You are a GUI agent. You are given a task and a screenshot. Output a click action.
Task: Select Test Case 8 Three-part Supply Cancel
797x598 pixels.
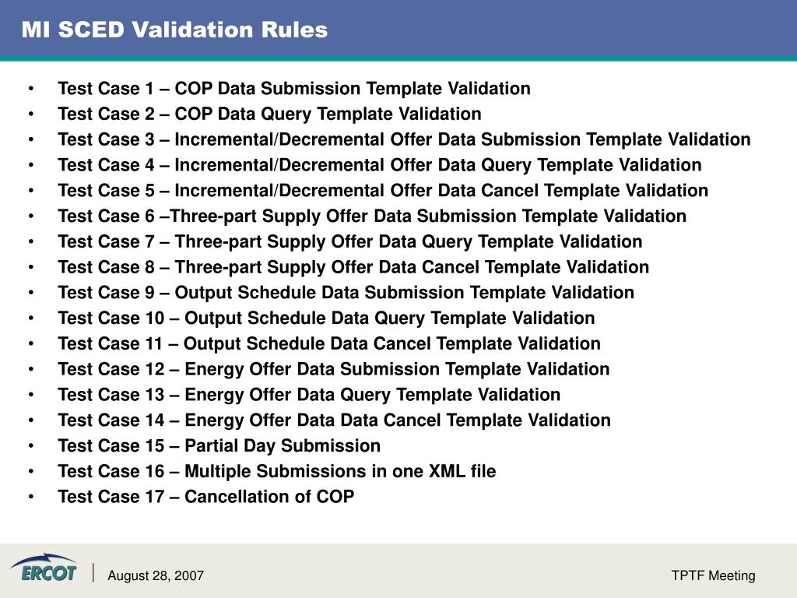353,267
